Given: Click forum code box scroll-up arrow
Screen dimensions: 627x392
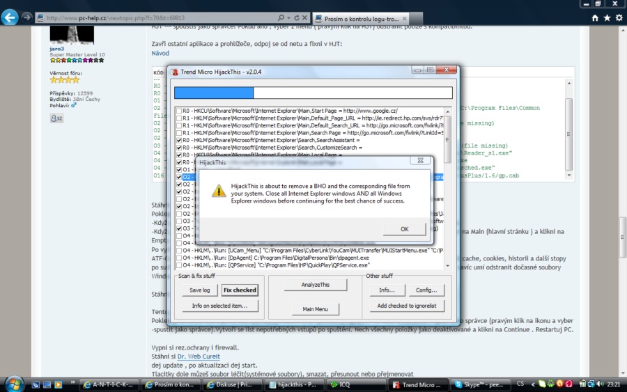Looking at the screenshot, I should tap(568, 83).
